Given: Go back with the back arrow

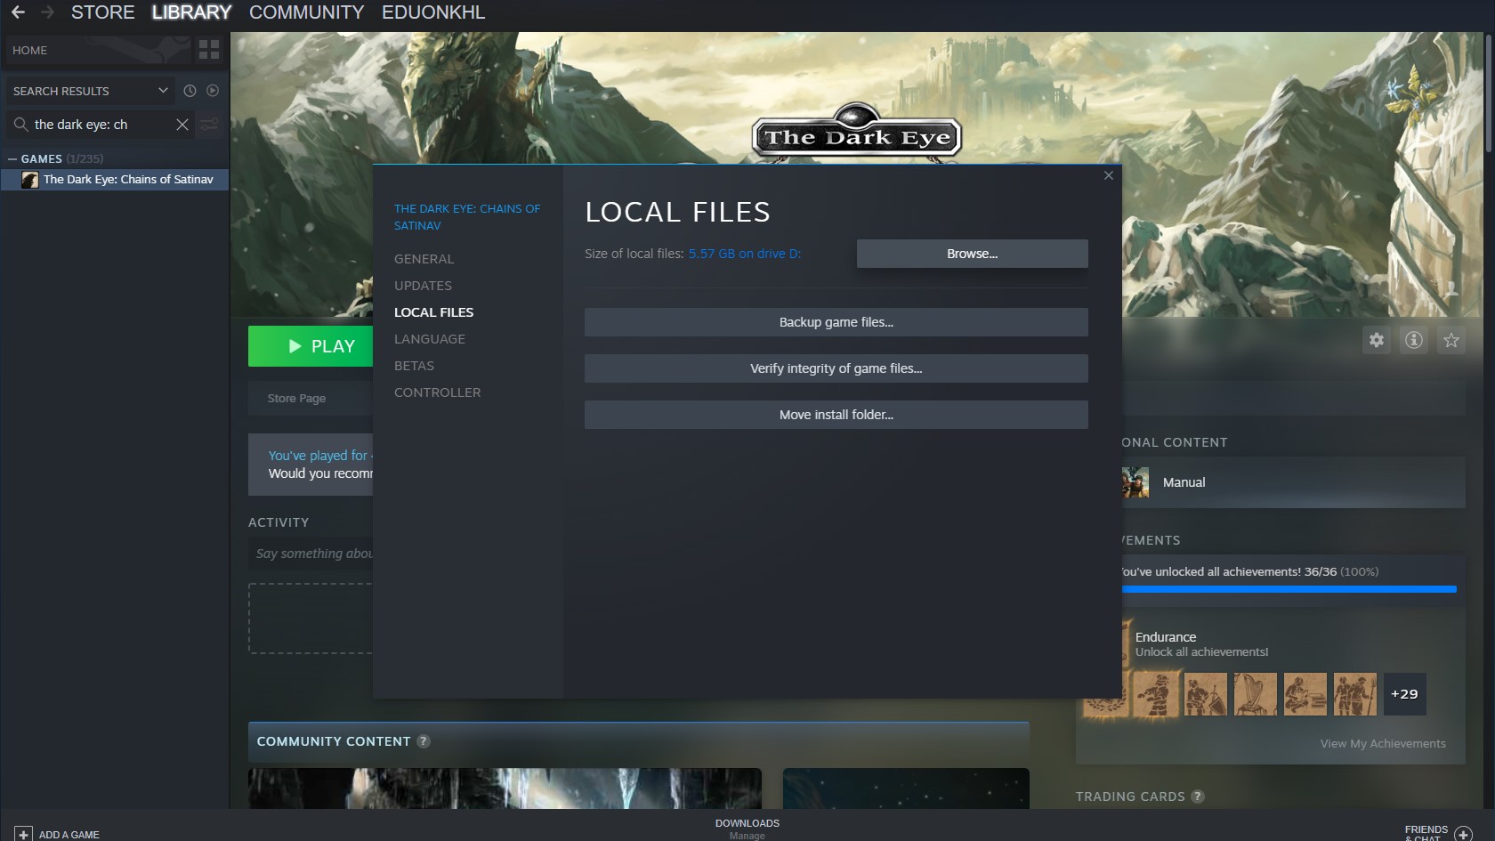Looking at the screenshot, I should pos(18,12).
